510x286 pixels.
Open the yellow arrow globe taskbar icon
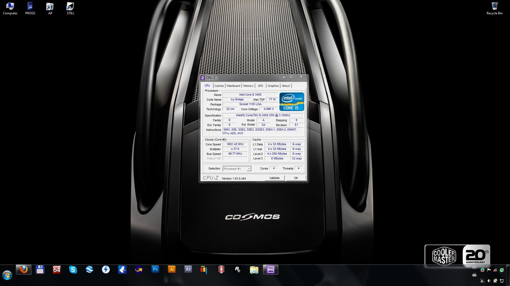tap(139, 270)
